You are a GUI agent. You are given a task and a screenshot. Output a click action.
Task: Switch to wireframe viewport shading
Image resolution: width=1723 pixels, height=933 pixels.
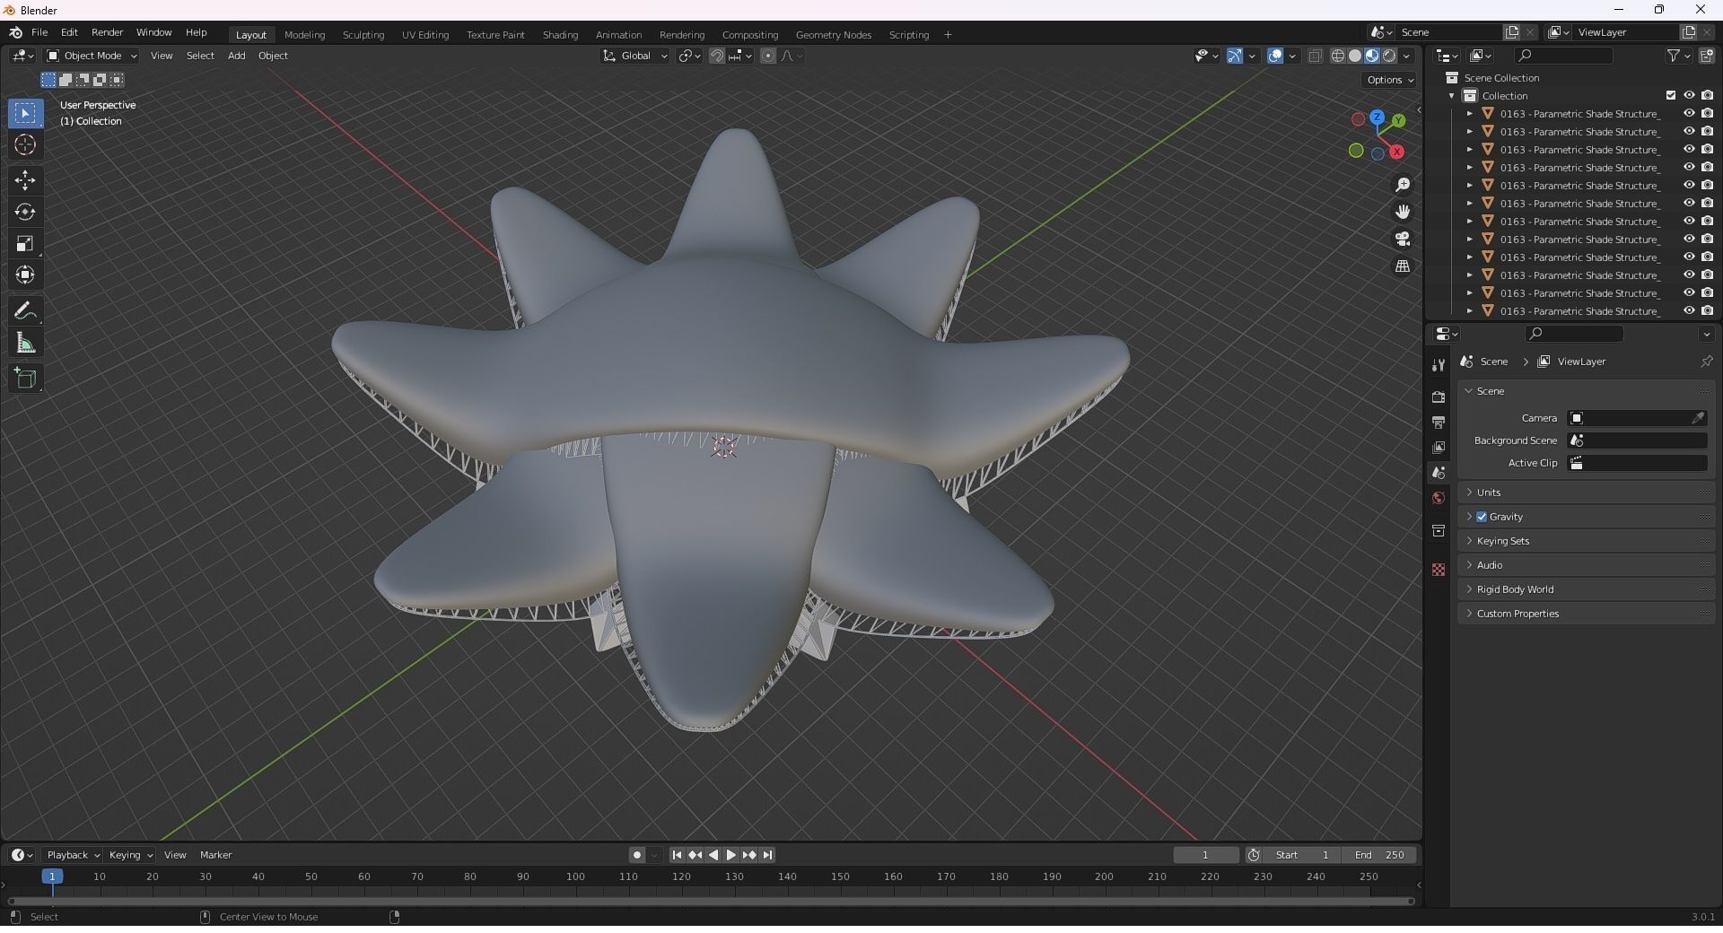(1337, 56)
